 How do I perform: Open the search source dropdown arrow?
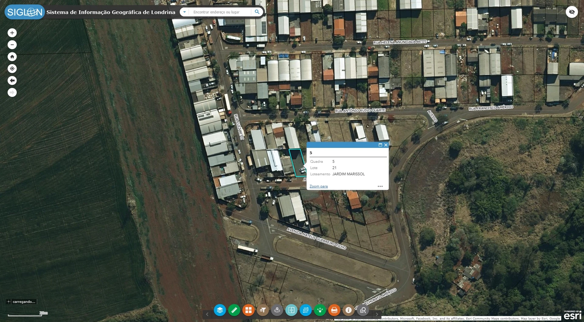click(x=184, y=12)
